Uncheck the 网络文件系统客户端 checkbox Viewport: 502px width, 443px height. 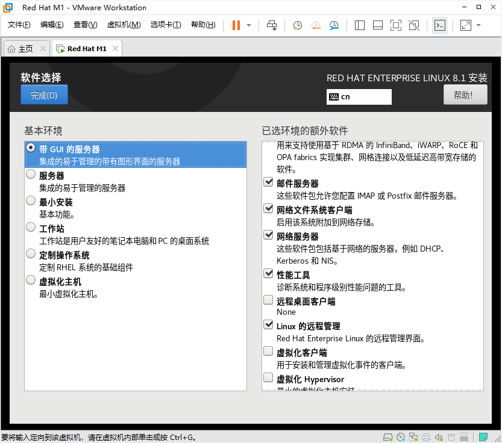(268, 208)
